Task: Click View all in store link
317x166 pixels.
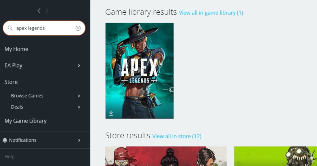Action: (177, 136)
